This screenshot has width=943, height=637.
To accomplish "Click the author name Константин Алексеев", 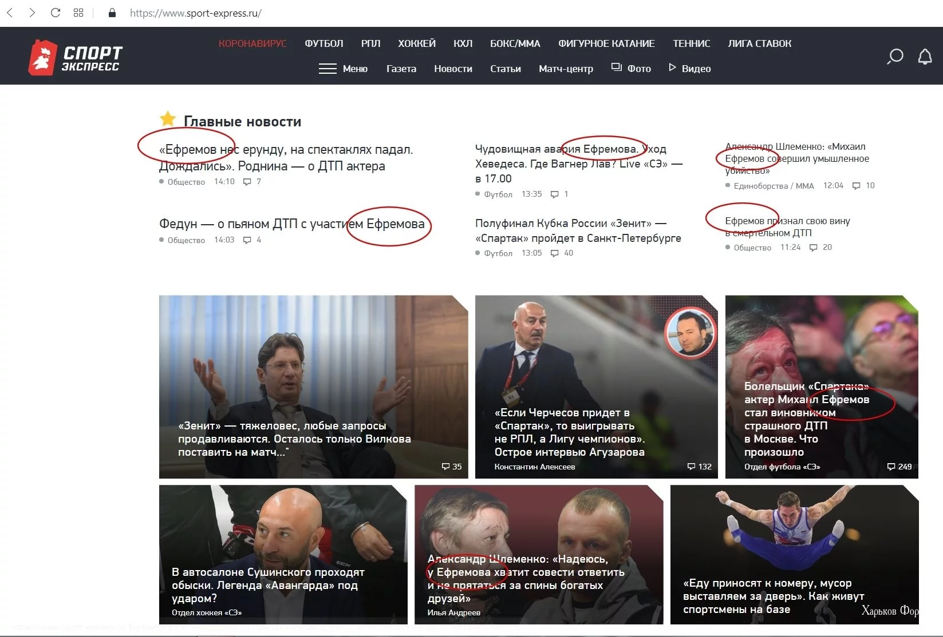I will pos(535,467).
